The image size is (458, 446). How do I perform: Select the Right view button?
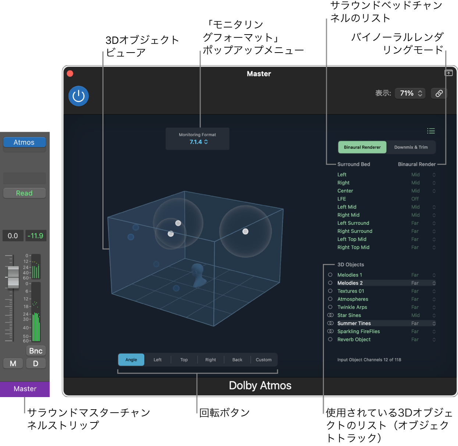(210, 360)
